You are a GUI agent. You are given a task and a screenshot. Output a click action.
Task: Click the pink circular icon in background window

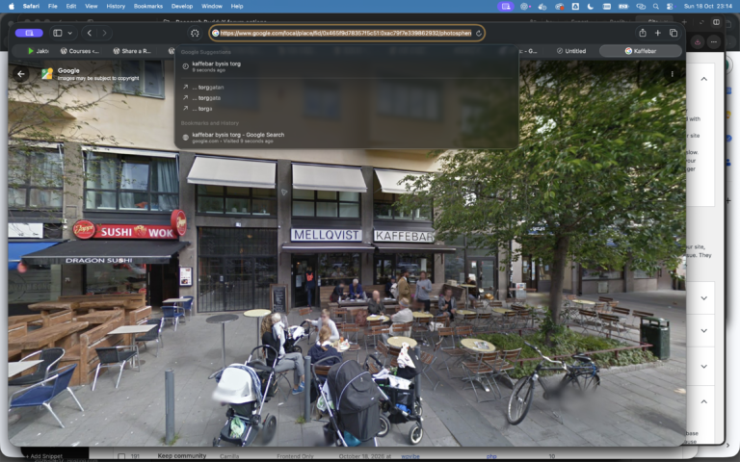click(698, 42)
